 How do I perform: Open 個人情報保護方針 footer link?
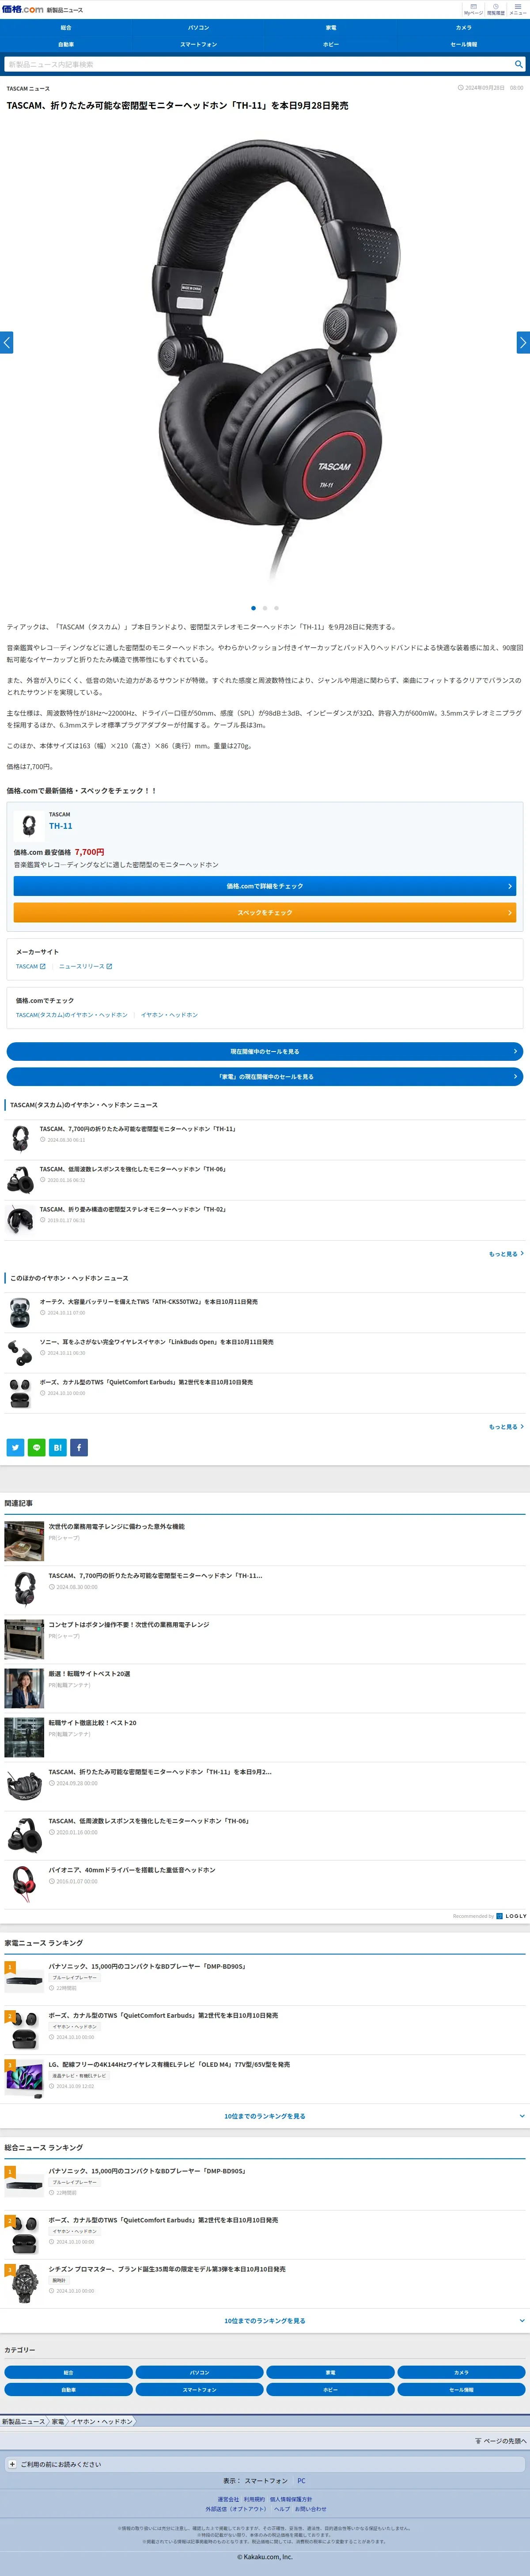pos(291,2499)
